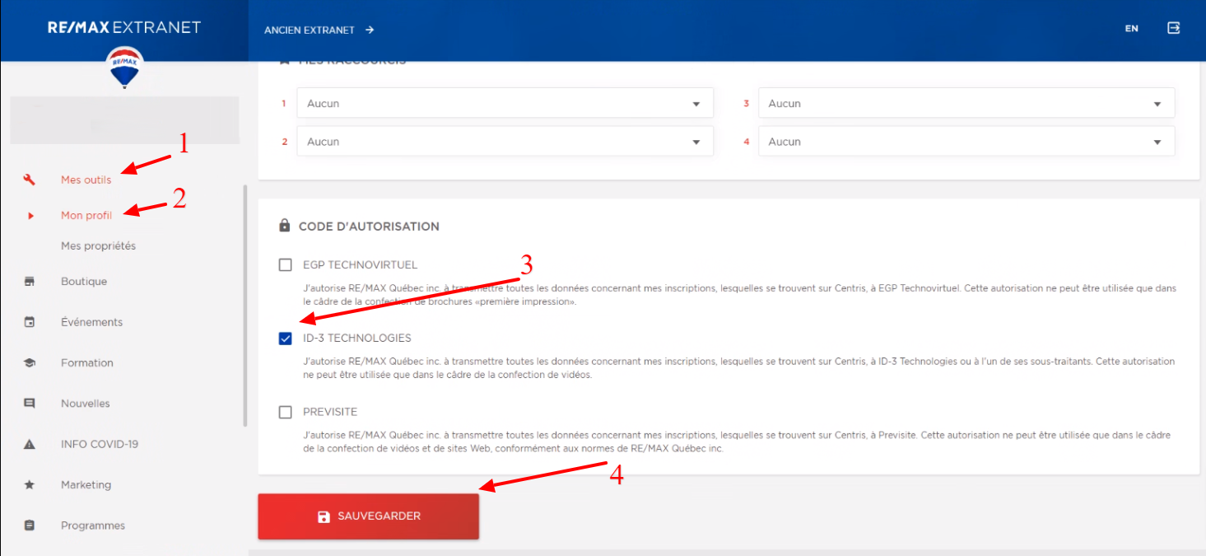Click the lock icon beside Code d'autorisation
The width and height of the screenshot is (1206, 556).
click(285, 226)
